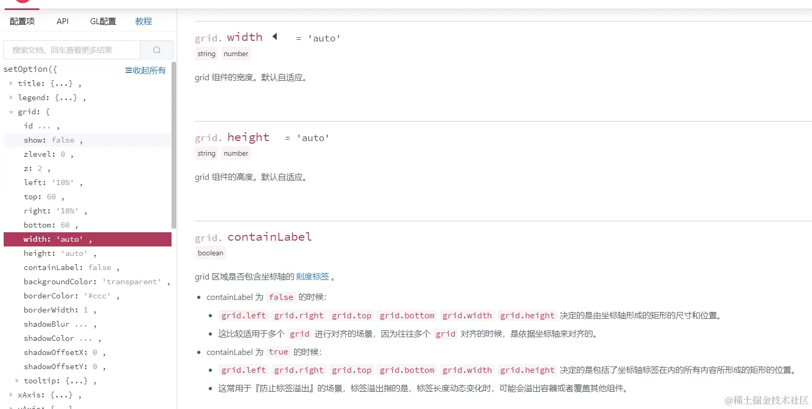812x409 pixels.
Task: Switch to the GL配置 tab
Action: pyautogui.click(x=103, y=21)
